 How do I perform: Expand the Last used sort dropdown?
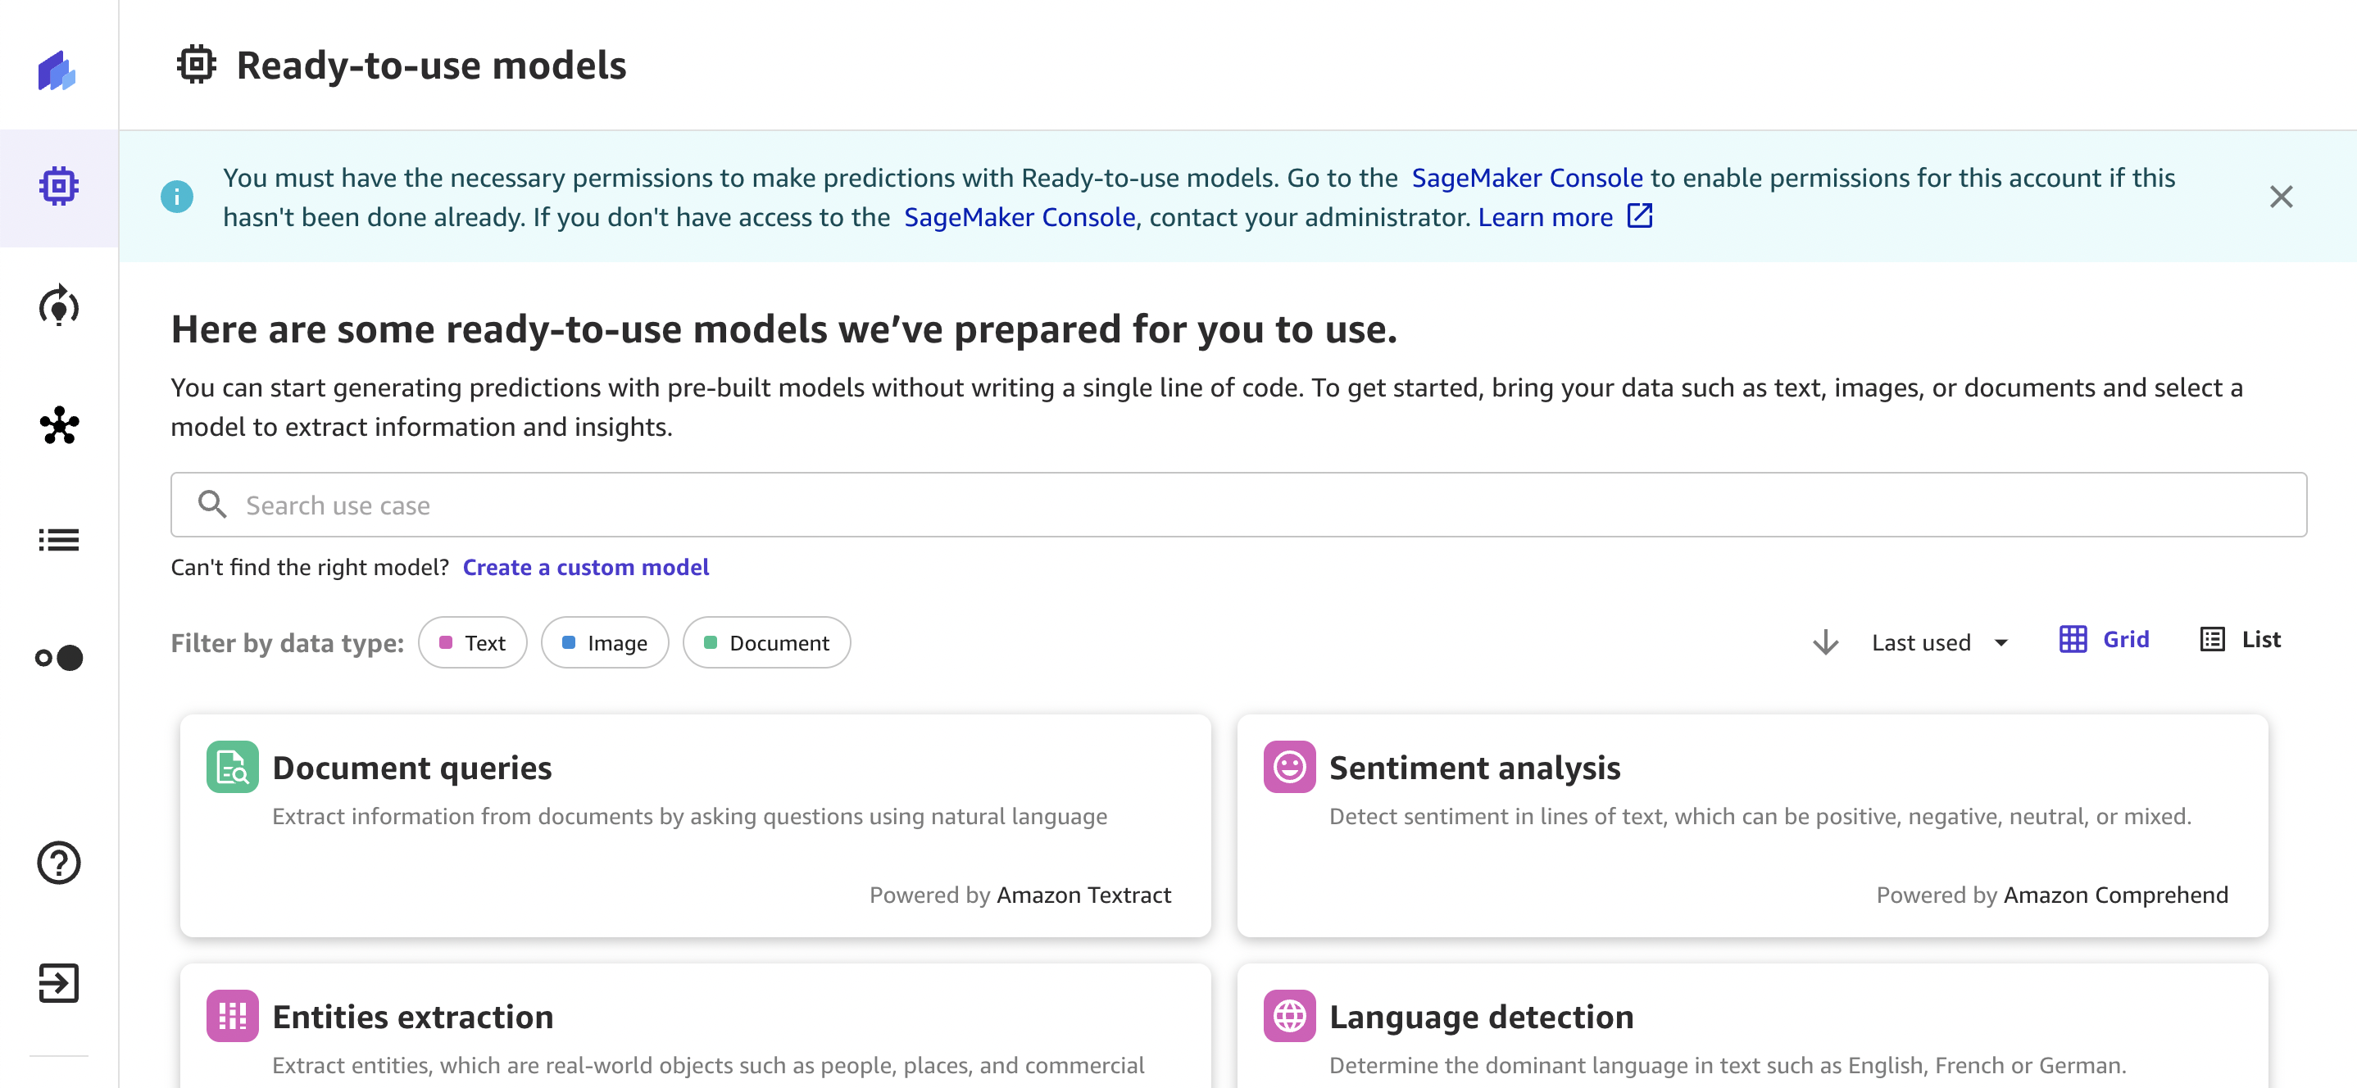click(1939, 642)
